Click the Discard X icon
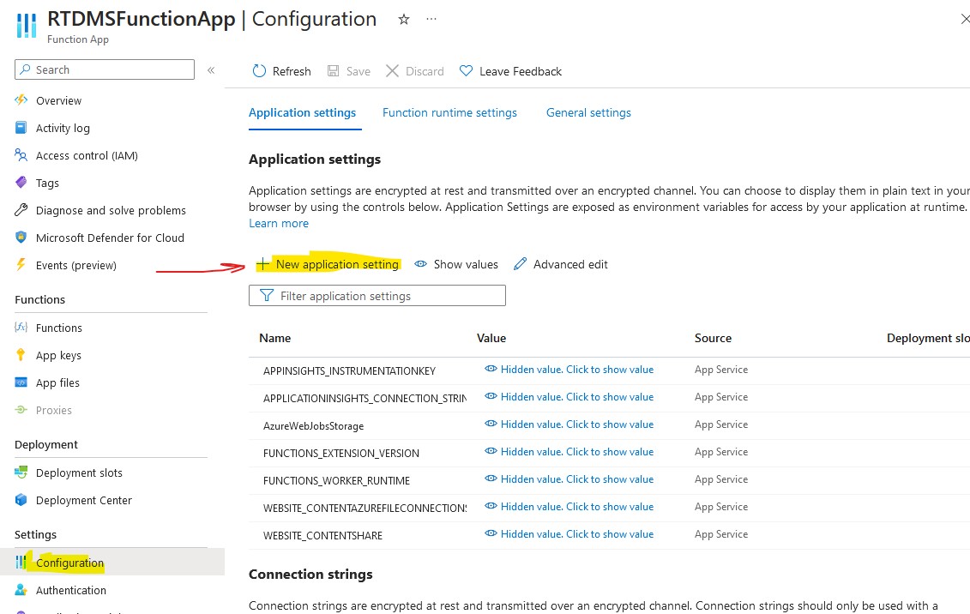Viewport: 970px width, 614px height. (392, 71)
